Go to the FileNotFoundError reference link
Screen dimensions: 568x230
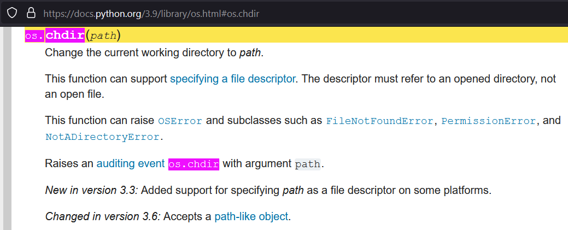click(379, 121)
